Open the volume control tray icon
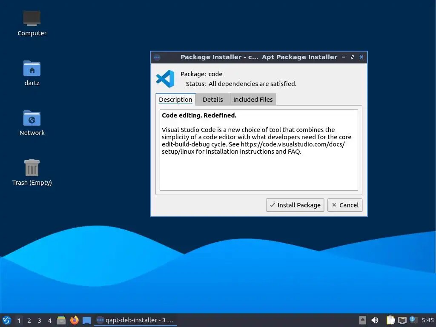Screen dimensions: 436x327 375,320
